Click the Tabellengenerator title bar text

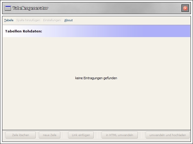[x=30, y=8]
